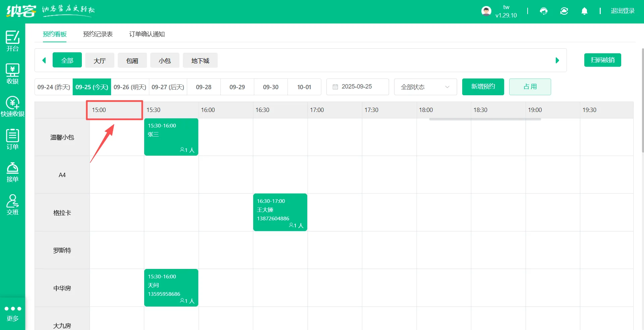The height and width of the screenshot is (330, 644).
Task: Click the notification bell icon
Action: (x=584, y=11)
